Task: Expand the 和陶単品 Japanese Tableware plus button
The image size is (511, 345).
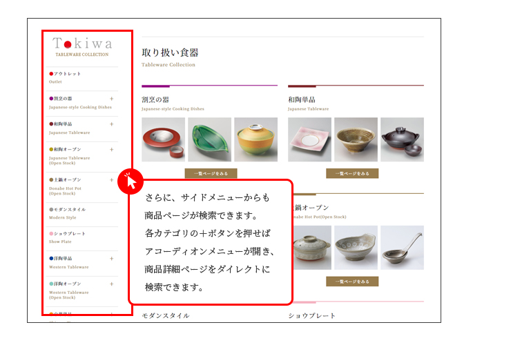Action: pos(111,124)
